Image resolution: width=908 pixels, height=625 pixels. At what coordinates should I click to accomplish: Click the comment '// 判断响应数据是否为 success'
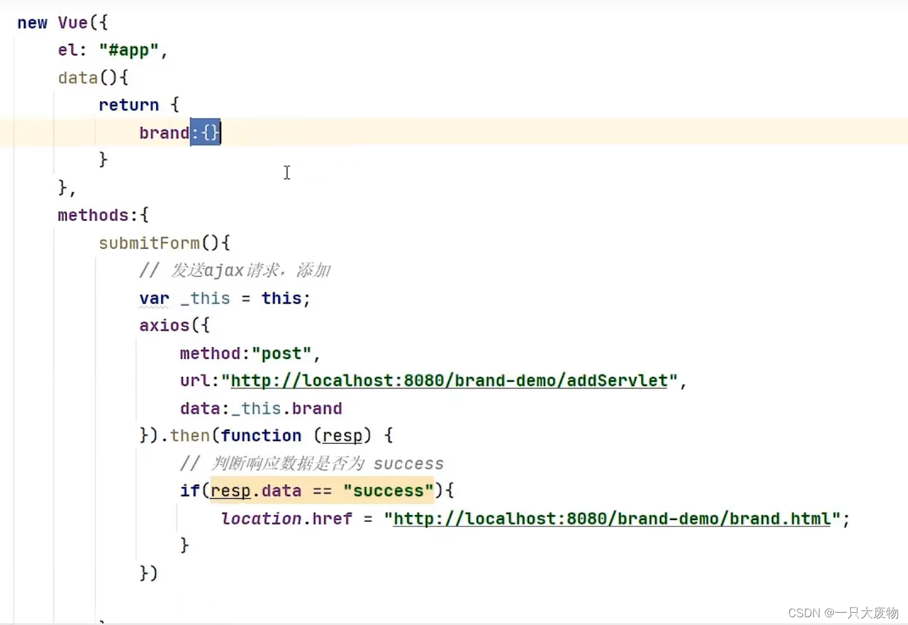pos(312,463)
